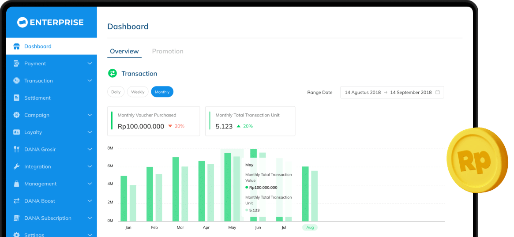Switch to the Overview tab

[x=124, y=52]
